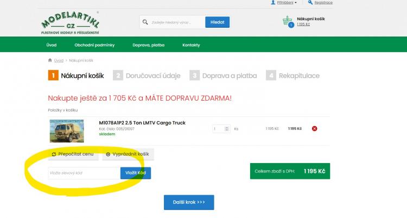Viewport: 407px width, 218px height.
Task: Click the Položky v košíku label
Action: click(63, 110)
